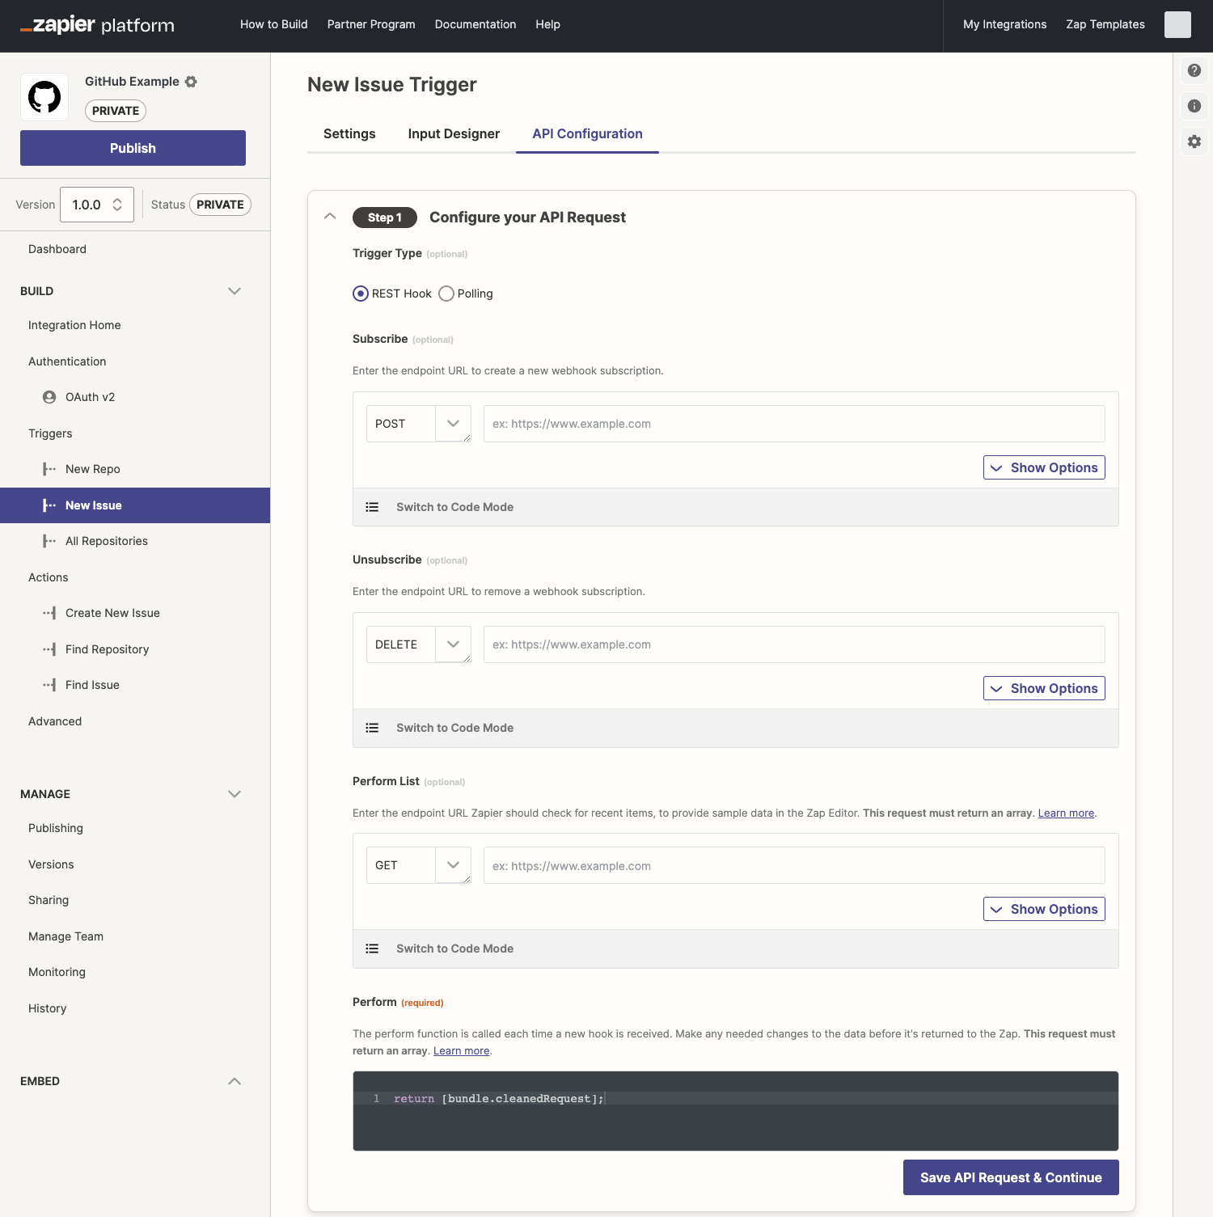Click the GitHub logo icon

(44, 97)
